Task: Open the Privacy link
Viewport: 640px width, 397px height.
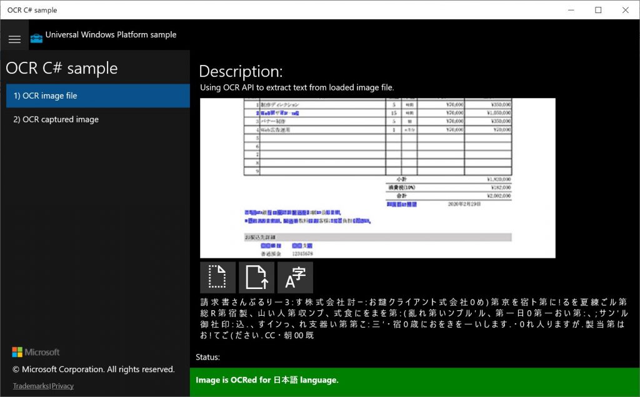Action: click(x=62, y=386)
